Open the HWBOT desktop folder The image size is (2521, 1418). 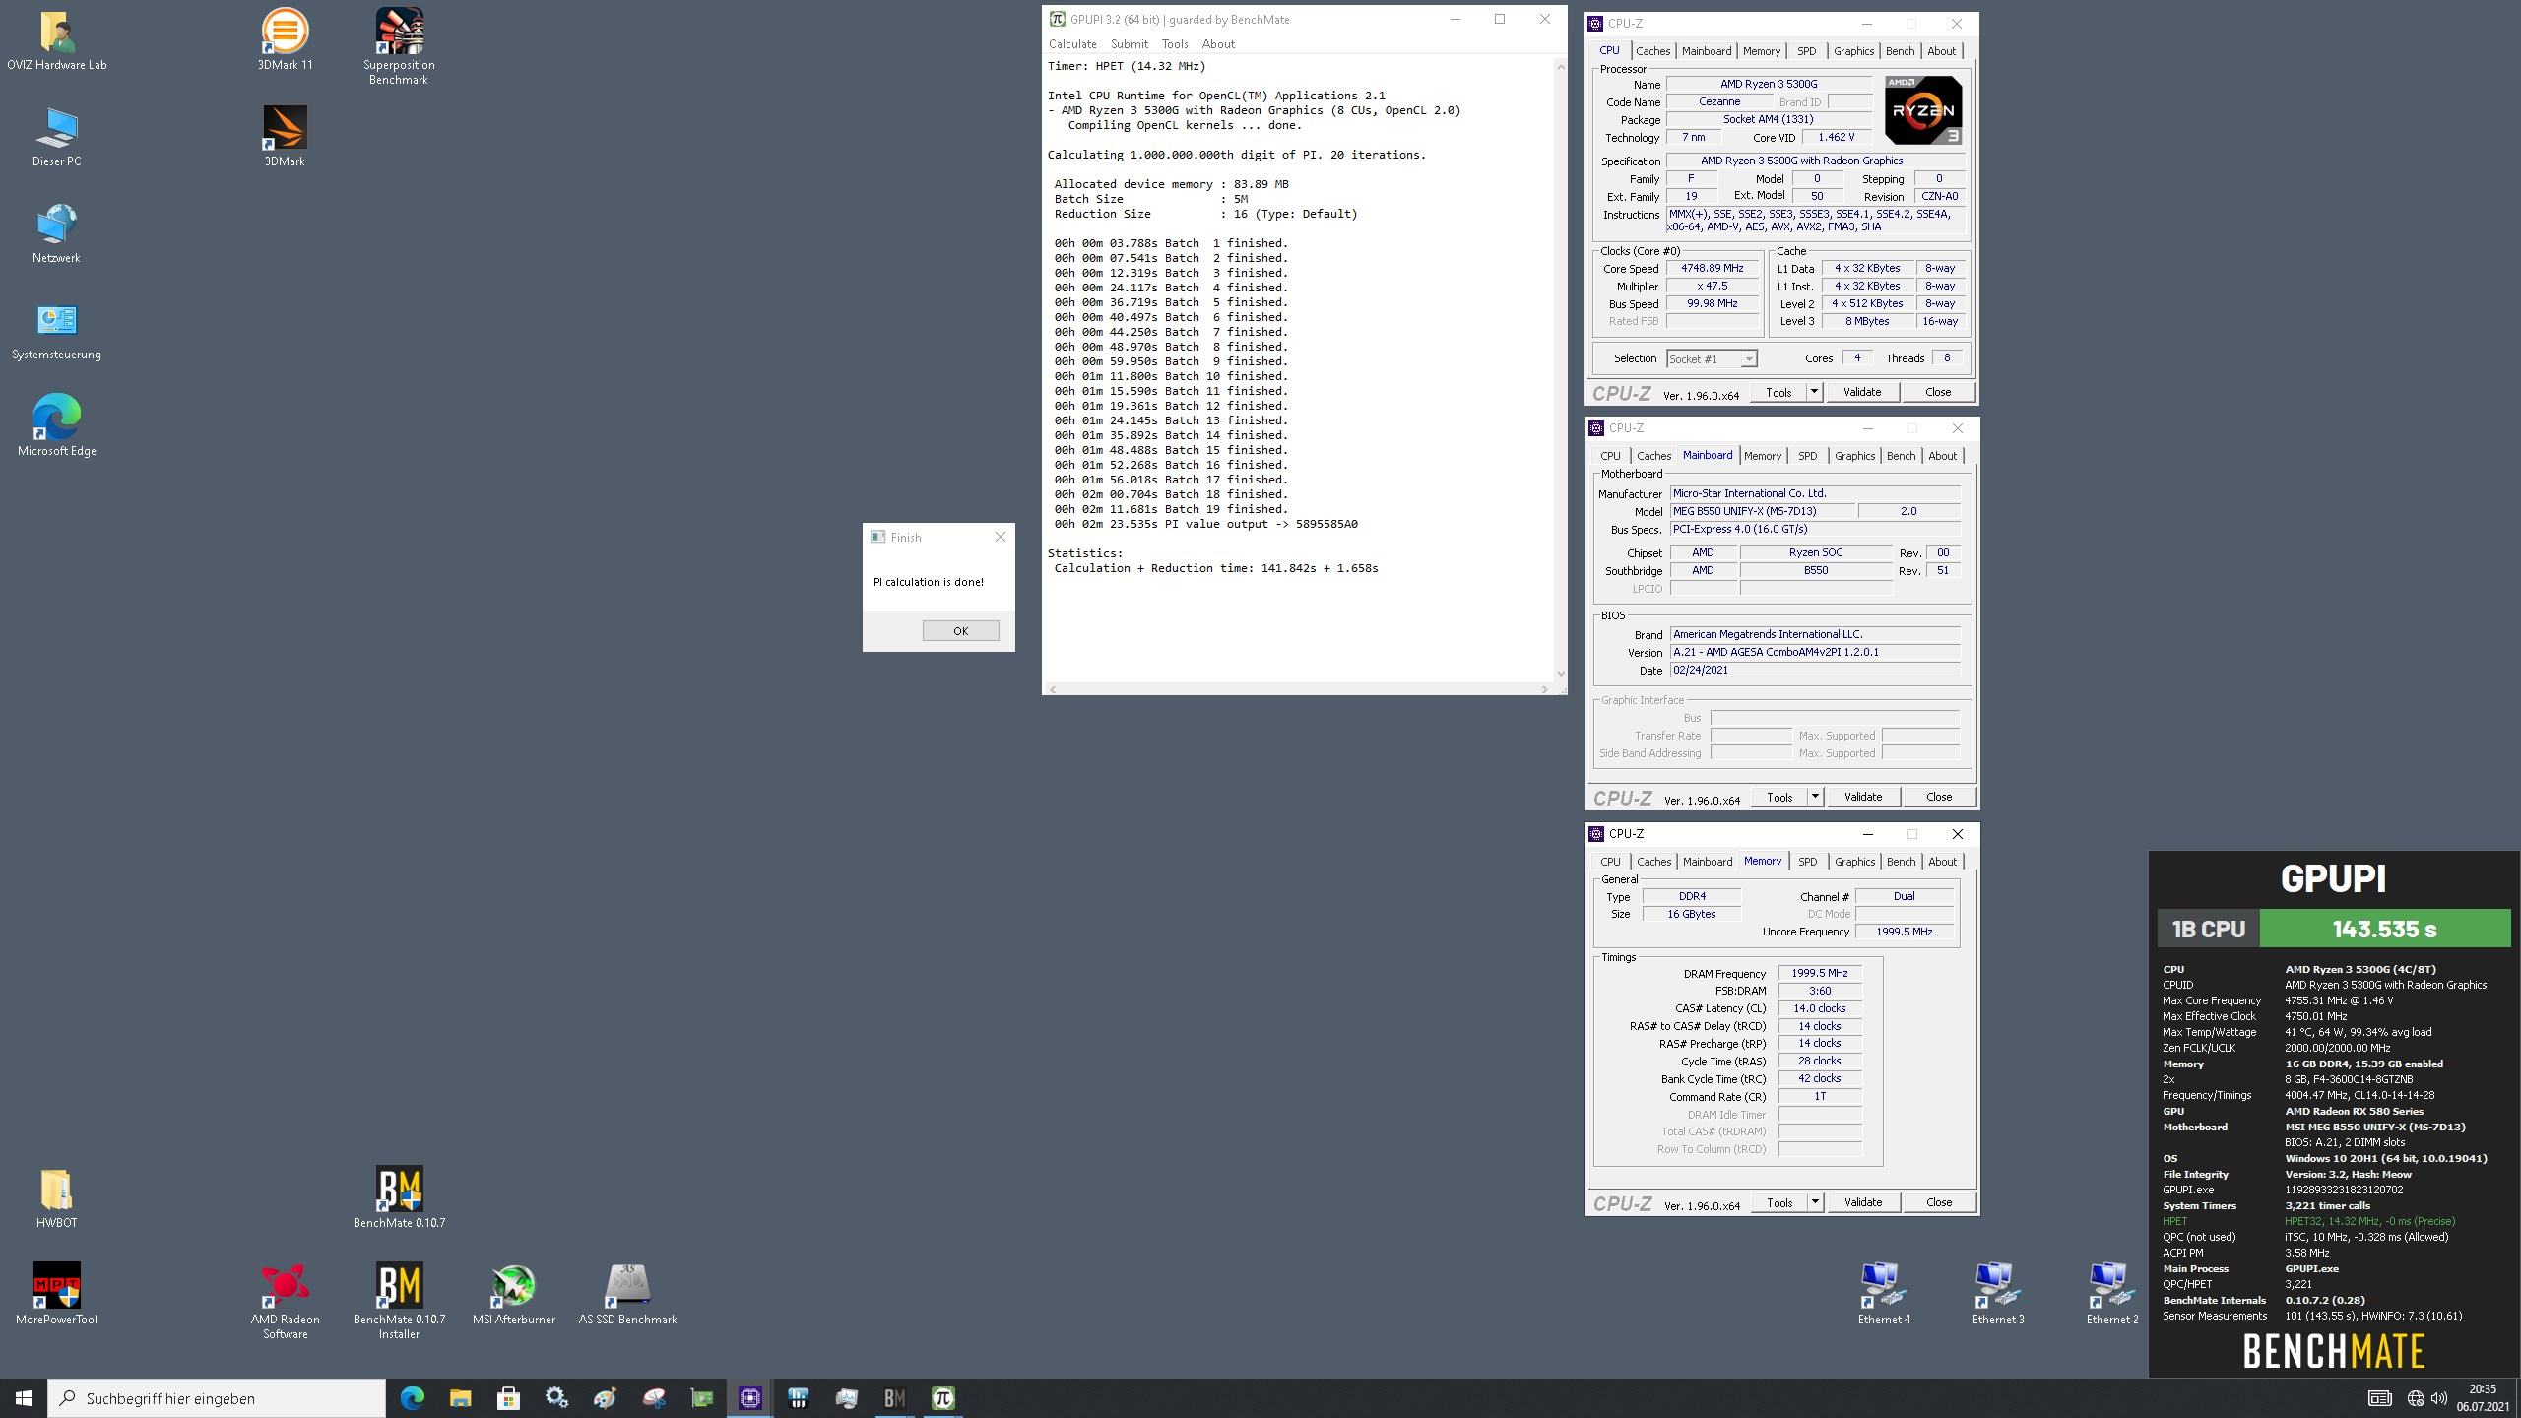pyautogui.click(x=56, y=1198)
